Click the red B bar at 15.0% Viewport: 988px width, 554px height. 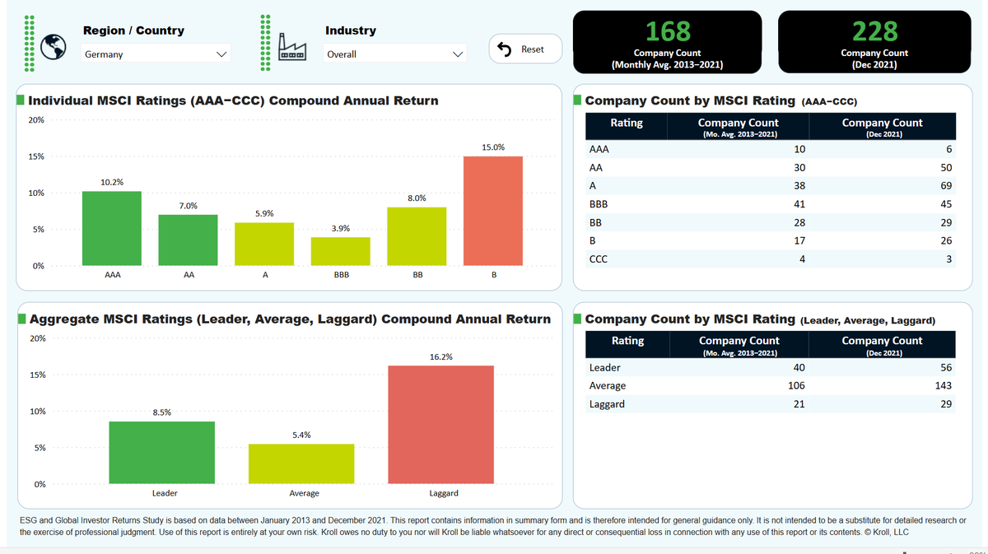point(493,211)
